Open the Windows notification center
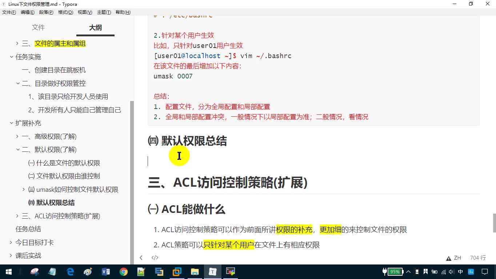This screenshot has height=279, width=496. pyautogui.click(x=485, y=272)
